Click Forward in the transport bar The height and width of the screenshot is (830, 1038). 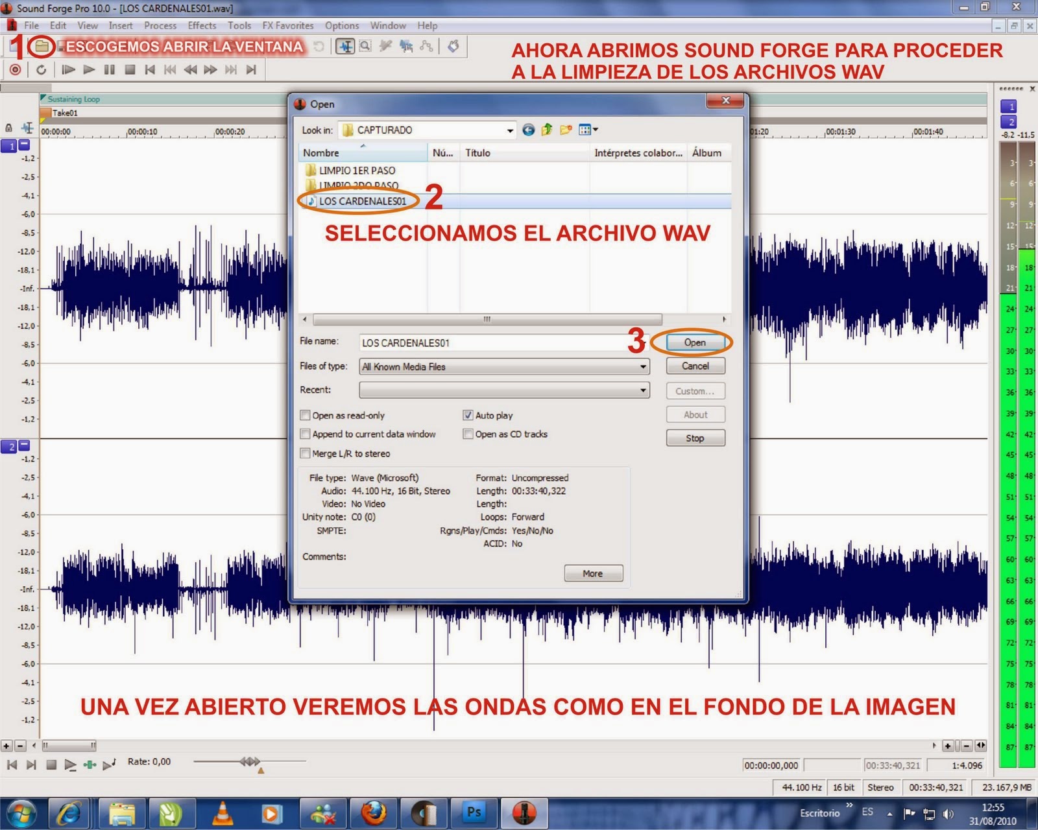210,69
